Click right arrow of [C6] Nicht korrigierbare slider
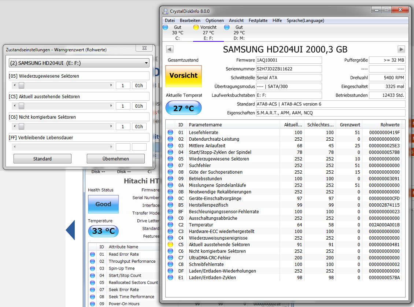The height and width of the screenshot is (307, 414). 111,126
